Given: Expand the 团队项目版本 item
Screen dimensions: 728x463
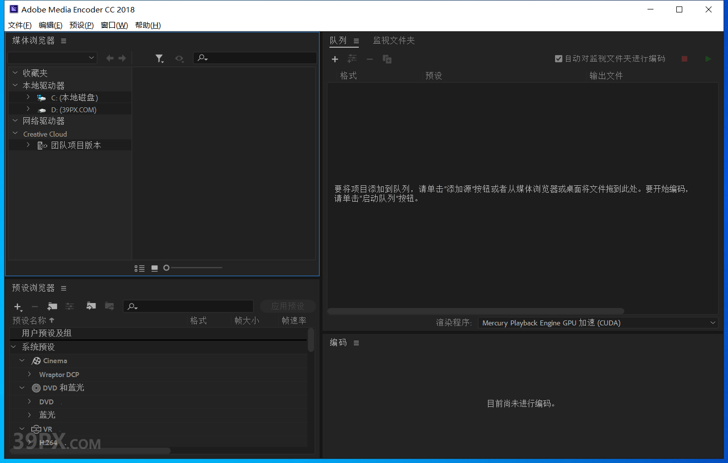Looking at the screenshot, I should click(28, 145).
